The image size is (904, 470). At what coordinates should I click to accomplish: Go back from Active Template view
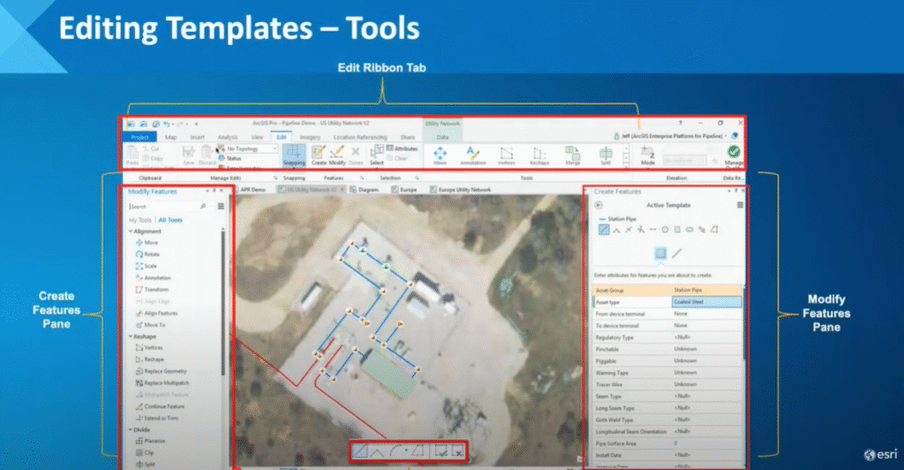point(599,205)
